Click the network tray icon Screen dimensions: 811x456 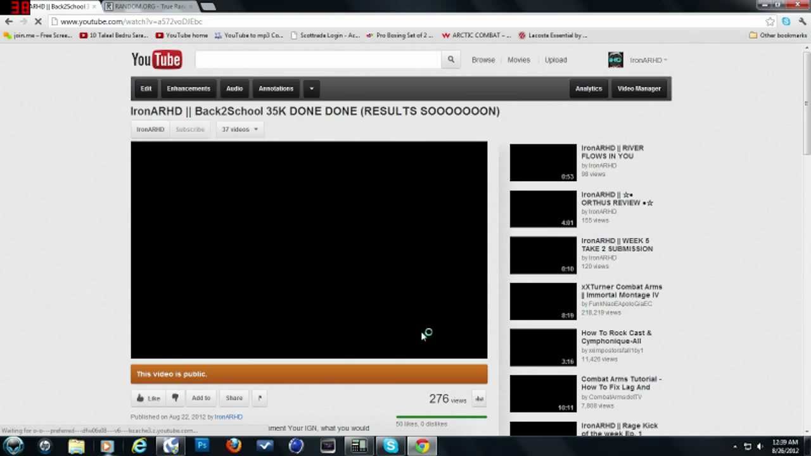748,446
